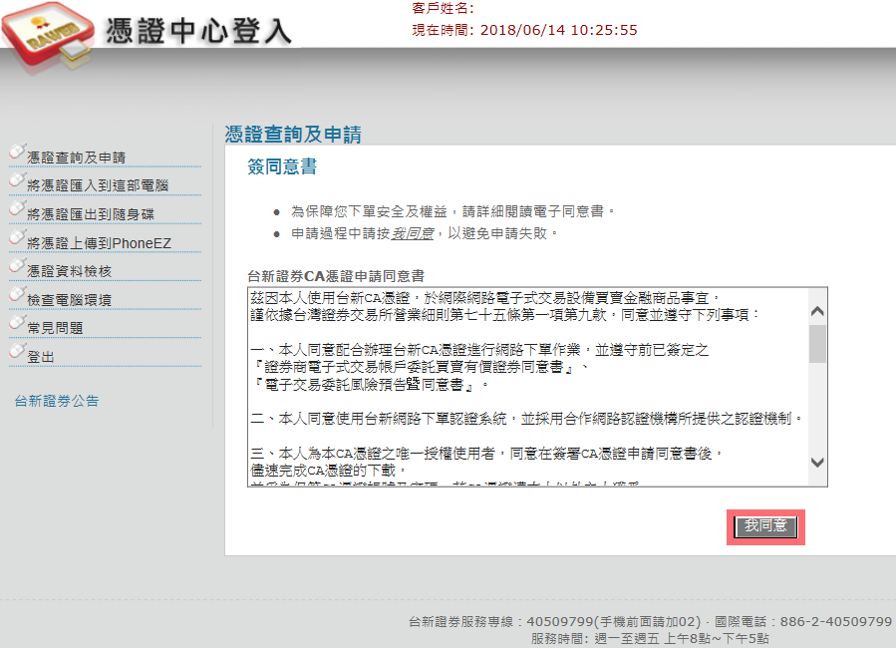
Task: Click mouse icon beside 將憑證上傳到PhoneEZ
Action: (17, 237)
